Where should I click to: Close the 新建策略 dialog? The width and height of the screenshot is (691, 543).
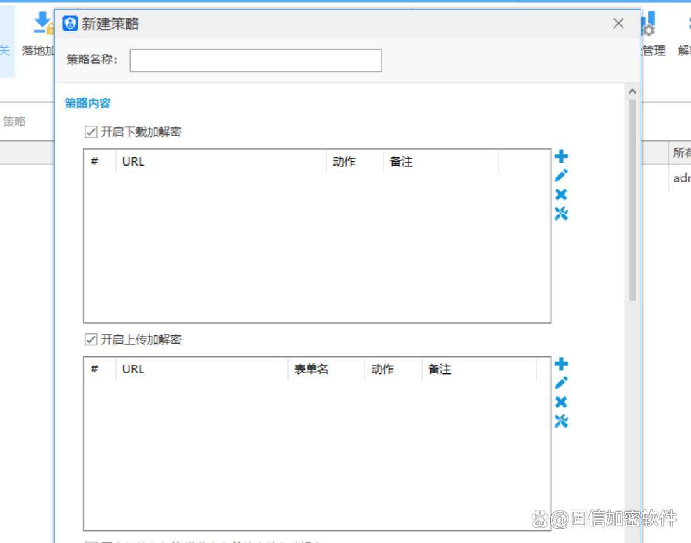[618, 24]
